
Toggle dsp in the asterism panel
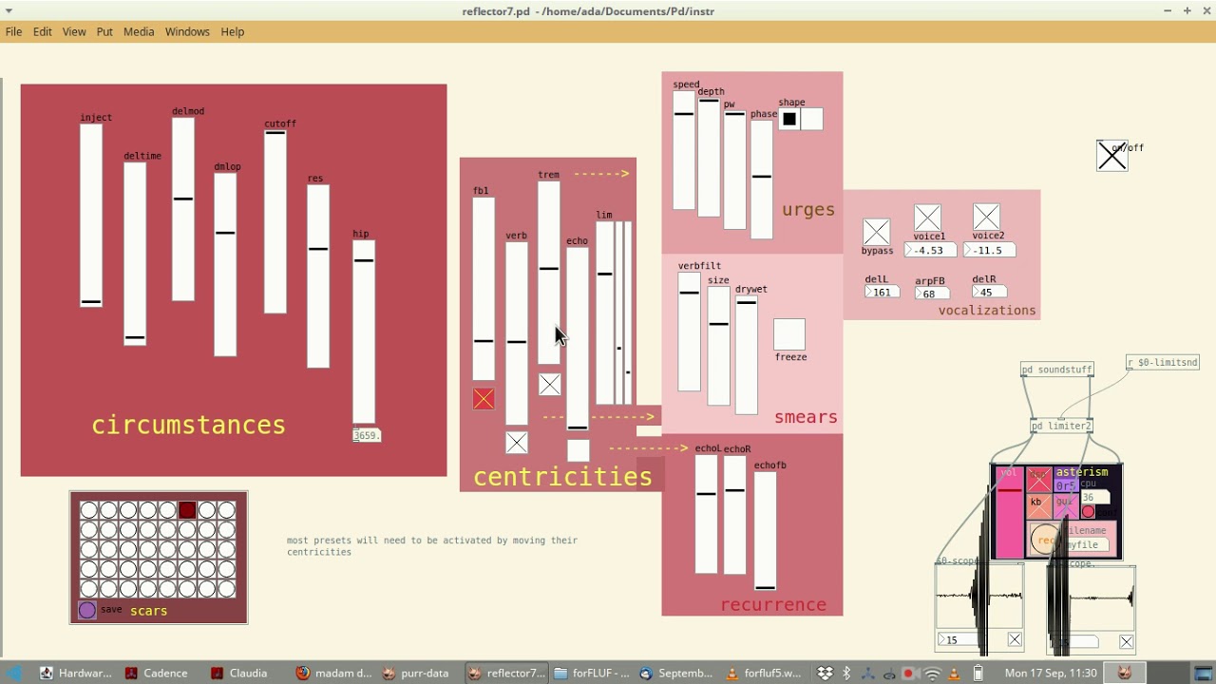1039,479
